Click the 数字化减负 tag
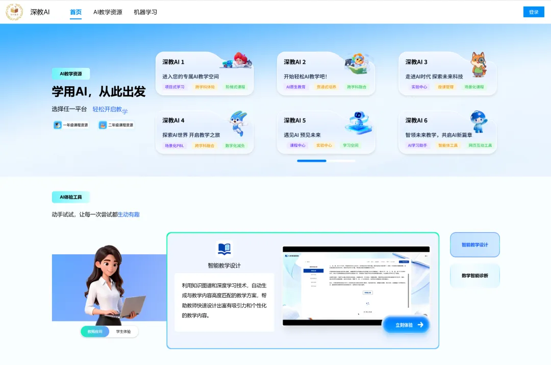The height and width of the screenshot is (365, 551). point(235,145)
